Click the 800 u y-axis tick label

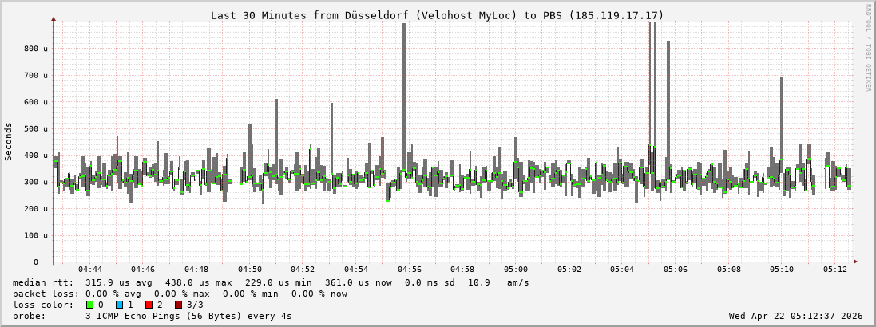click(x=31, y=49)
